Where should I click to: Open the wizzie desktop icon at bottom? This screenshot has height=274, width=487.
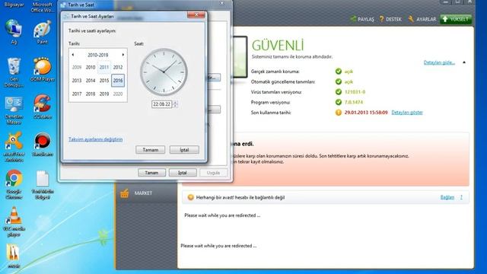[x=14, y=256]
